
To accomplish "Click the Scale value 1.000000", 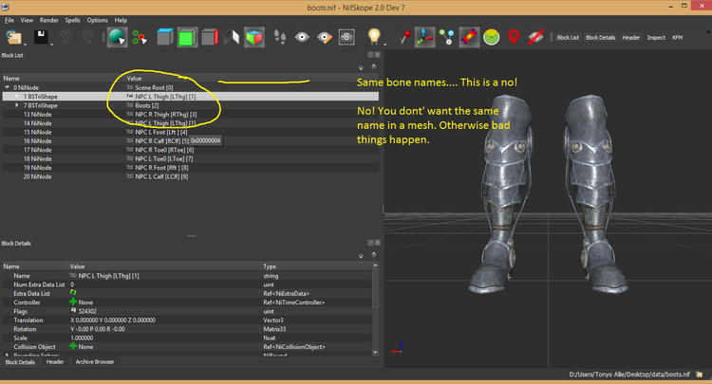I will [82, 338].
